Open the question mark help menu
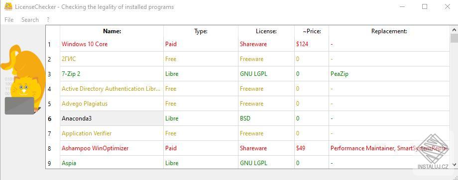The width and height of the screenshot is (458, 180). (48, 20)
